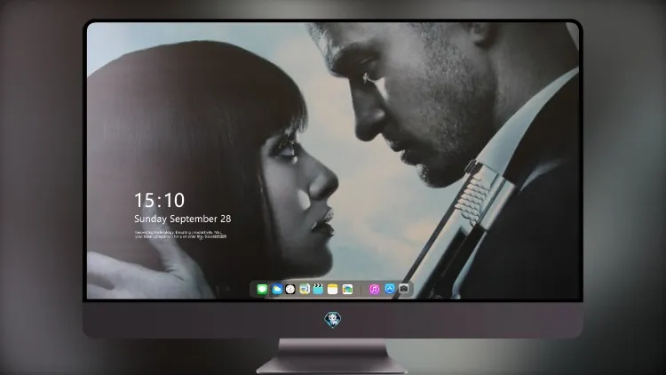Launch the Camera app in dock
Viewport: 666px width, 375px height.
click(x=403, y=289)
